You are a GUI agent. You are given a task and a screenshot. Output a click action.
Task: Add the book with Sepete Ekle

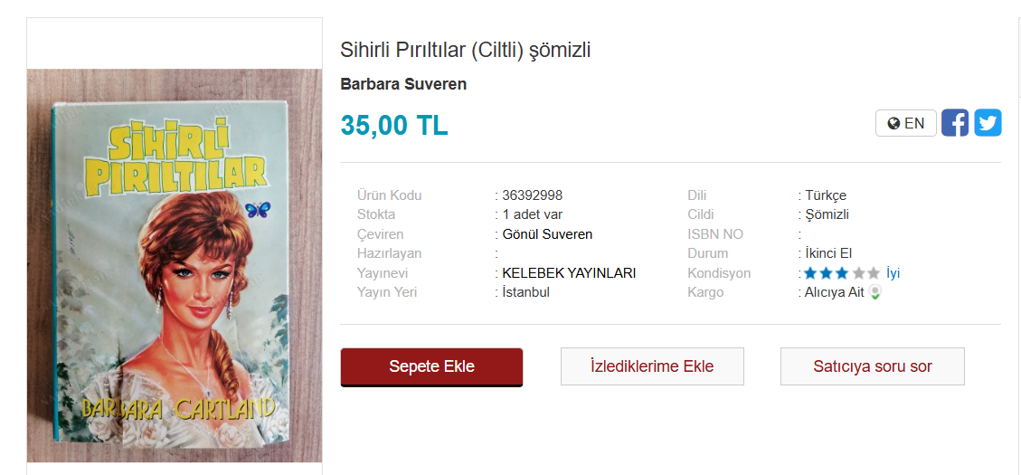(431, 366)
